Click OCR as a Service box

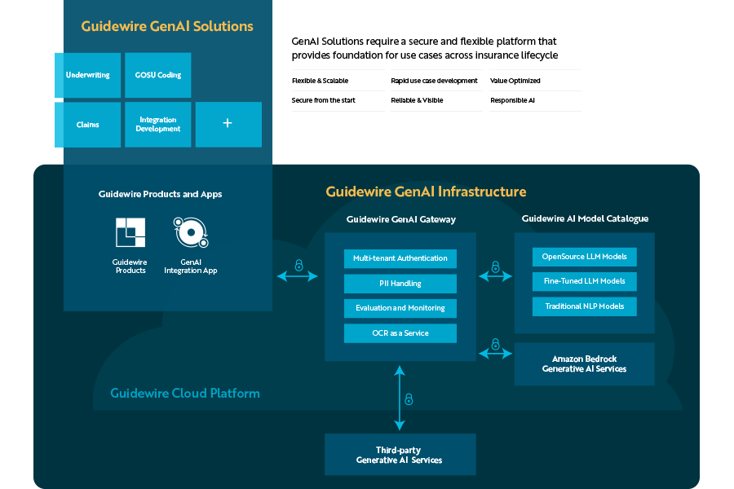[400, 333]
